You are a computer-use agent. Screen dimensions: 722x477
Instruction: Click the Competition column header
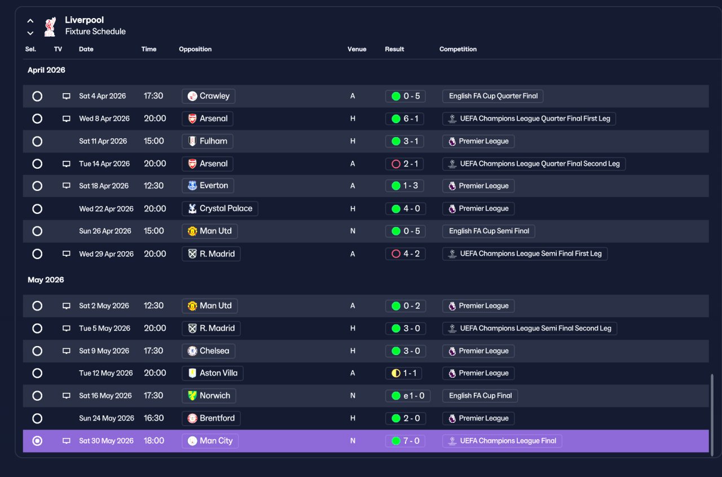coord(458,49)
